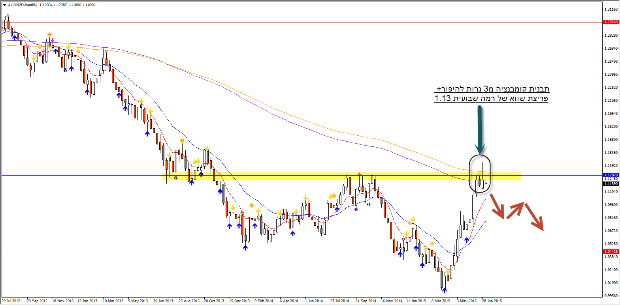Click the 21 Sep 2014 date label
Screen dimensions: 620x305
coord(366,301)
